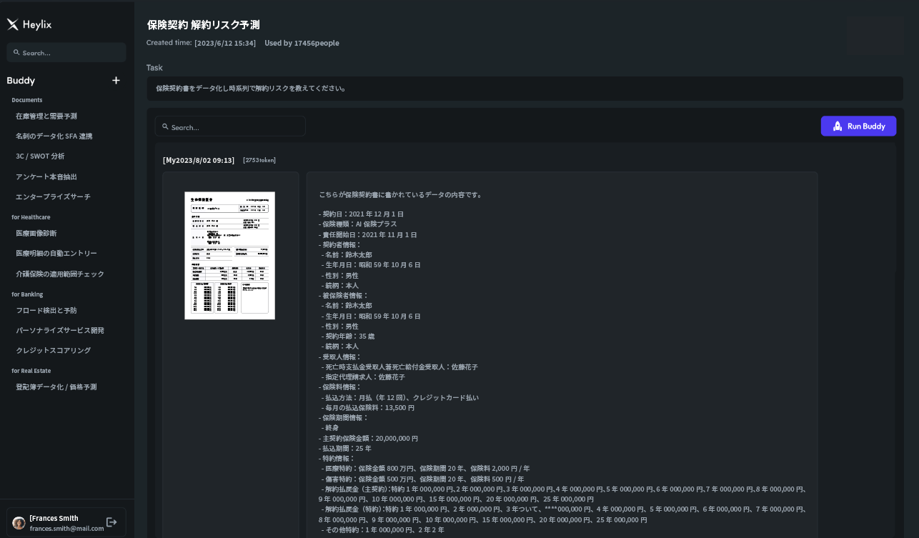Collapse the for Healthcare section

pos(31,217)
